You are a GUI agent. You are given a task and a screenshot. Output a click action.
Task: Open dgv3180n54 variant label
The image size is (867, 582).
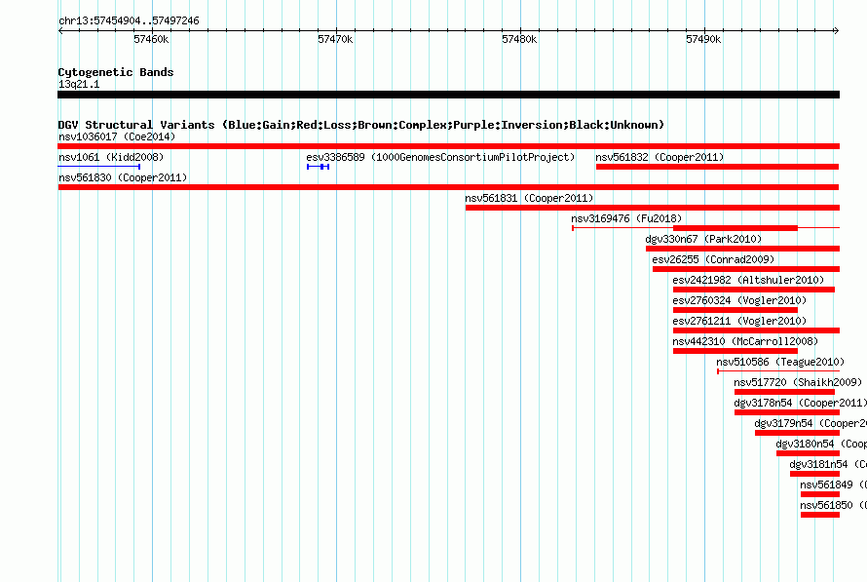(x=821, y=444)
